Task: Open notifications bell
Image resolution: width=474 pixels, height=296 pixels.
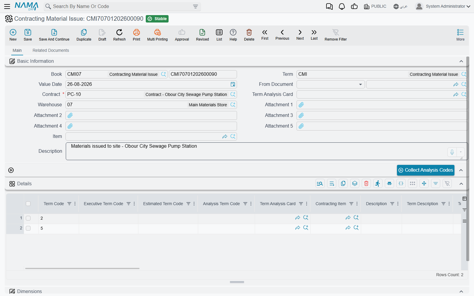Action: 342,7
